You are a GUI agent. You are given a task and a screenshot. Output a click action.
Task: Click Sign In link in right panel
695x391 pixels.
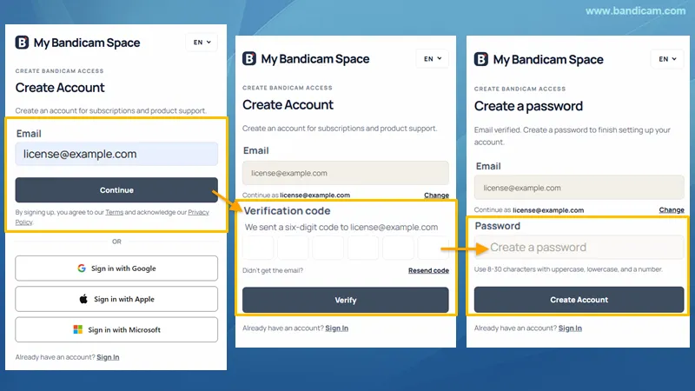[x=570, y=328]
